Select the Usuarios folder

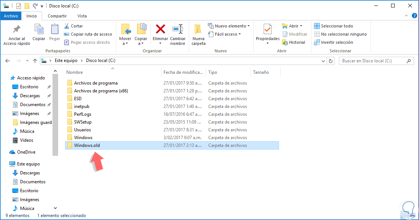172,130
